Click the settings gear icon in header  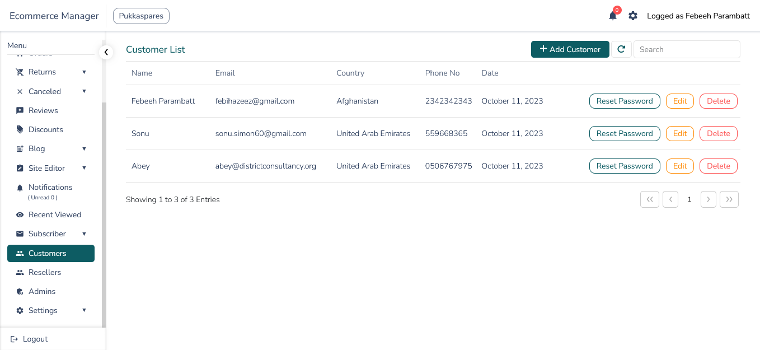633,16
